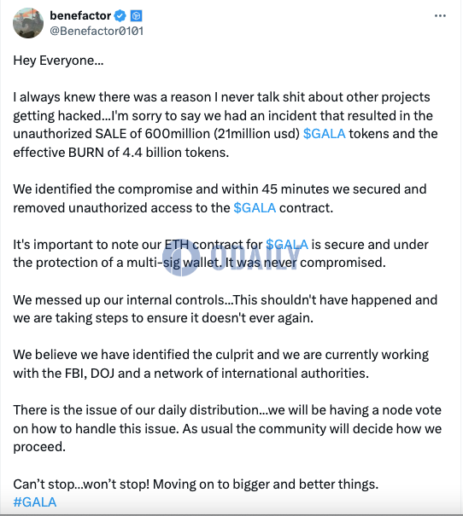Open the three-dot more options menu

click(440, 15)
